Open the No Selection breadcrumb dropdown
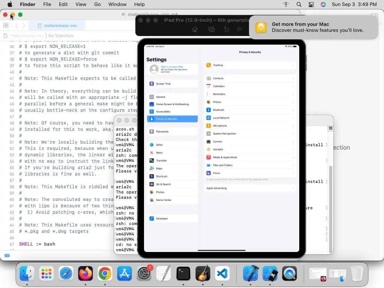The width and height of the screenshot is (384, 288). pyautogui.click(x=61, y=36)
